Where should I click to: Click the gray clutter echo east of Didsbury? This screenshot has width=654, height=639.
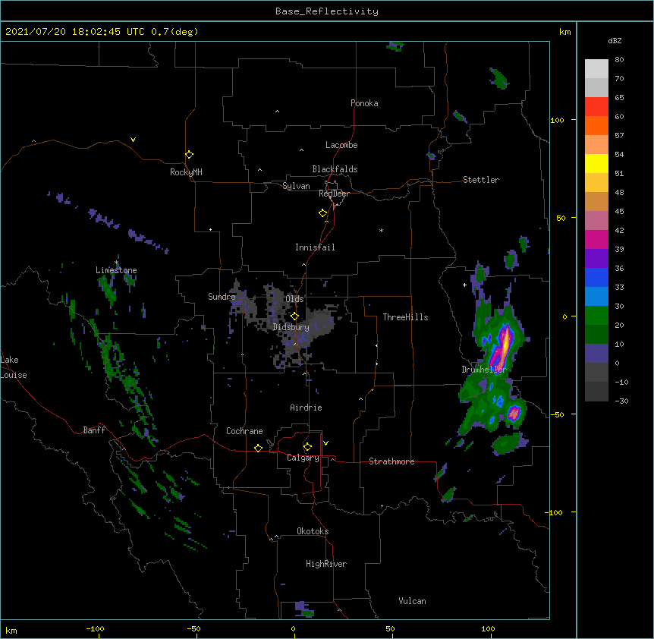(x=319, y=323)
